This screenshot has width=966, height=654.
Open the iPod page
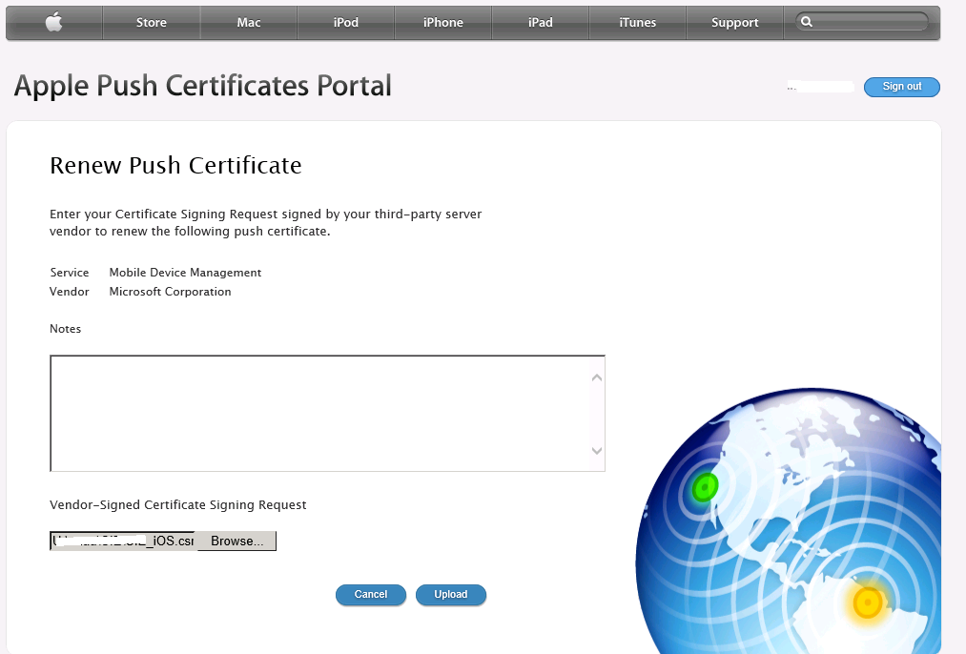(345, 22)
